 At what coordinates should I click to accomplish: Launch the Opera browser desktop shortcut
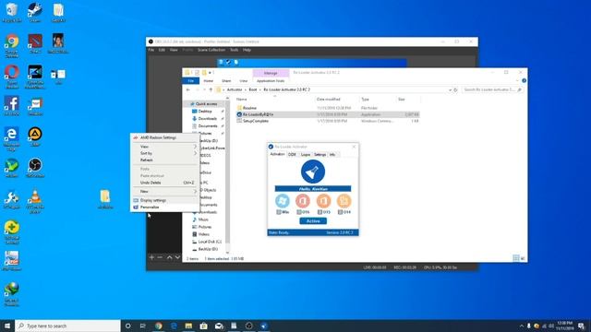tap(12, 76)
